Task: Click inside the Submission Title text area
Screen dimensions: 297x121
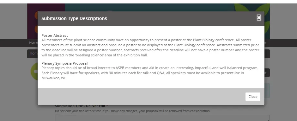Action: pos(162,118)
